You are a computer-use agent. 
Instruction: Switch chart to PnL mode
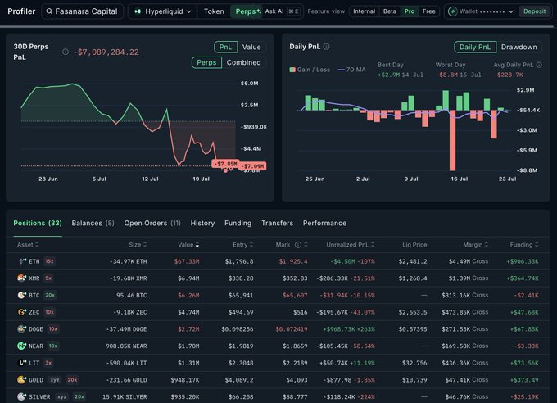[x=225, y=47]
